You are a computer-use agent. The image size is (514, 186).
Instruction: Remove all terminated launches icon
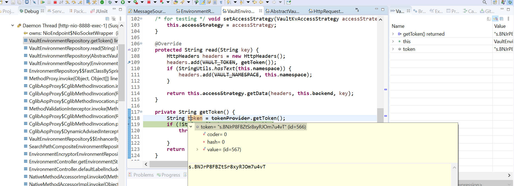114,19
